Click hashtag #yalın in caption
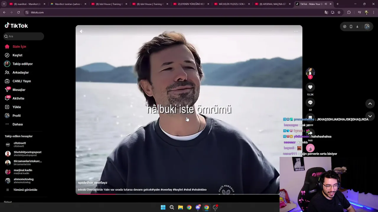This screenshot has width=378, height=212. pyautogui.click(x=156, y=190)
